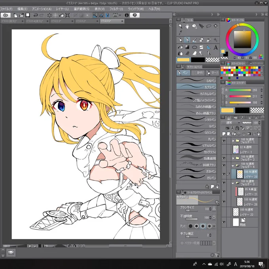Select the Figure ellipse tool
The height and width of the screenshot is (269, 269).
point(194,47)
